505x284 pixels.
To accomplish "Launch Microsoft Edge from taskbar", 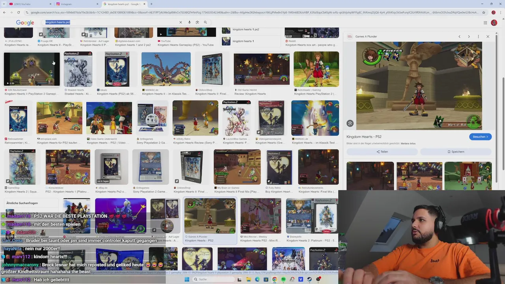I will coord(257,279).
